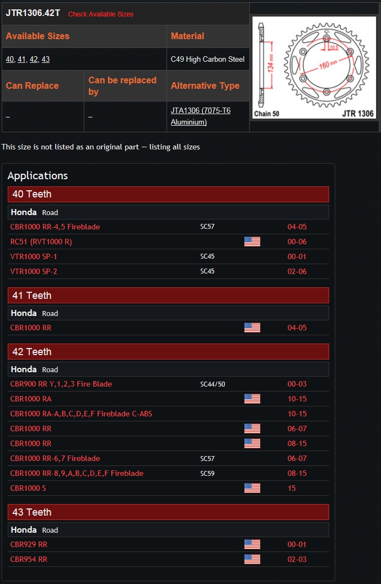Click the Check Available Sizes link
This screenshot has width=381, height=584.
coord(100,14)
